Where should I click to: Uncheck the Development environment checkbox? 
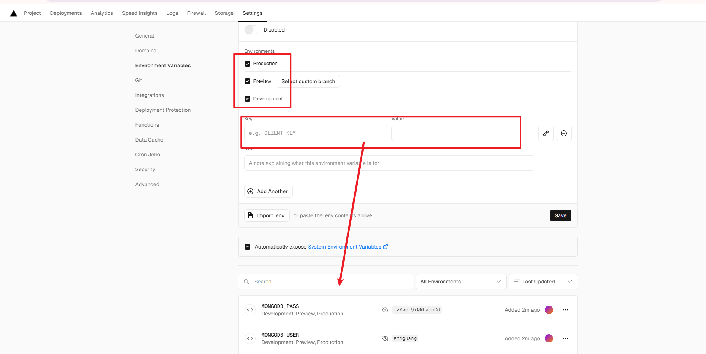click(247, 99)
